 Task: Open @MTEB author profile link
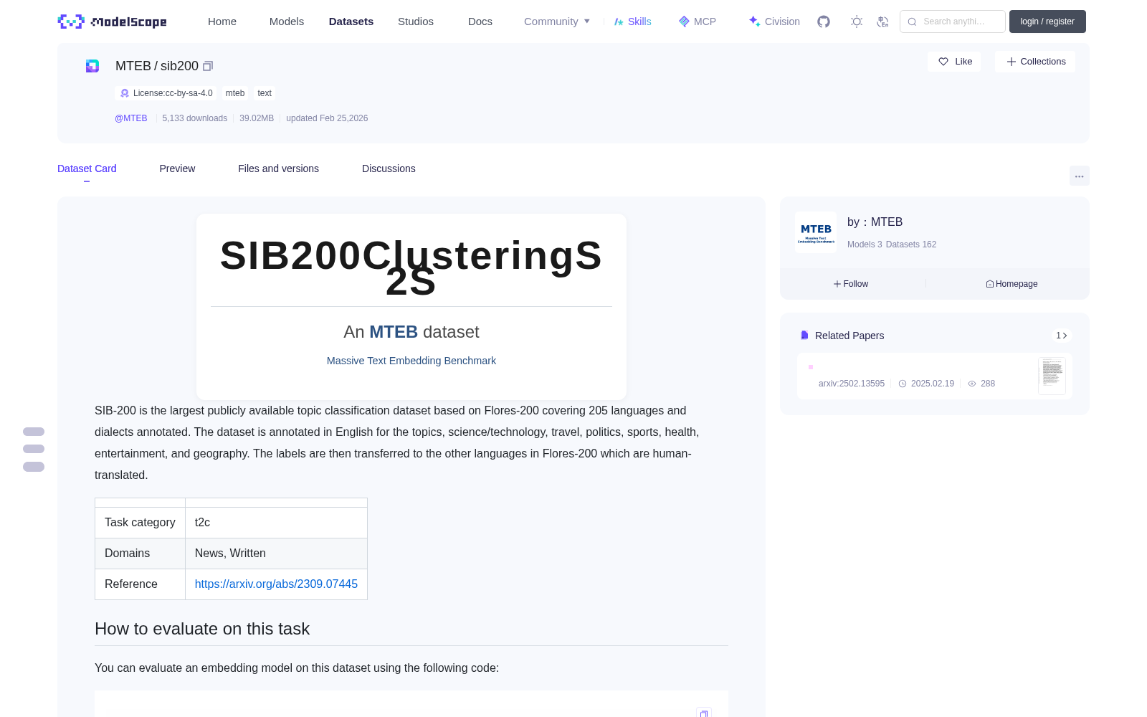[131, 118]
